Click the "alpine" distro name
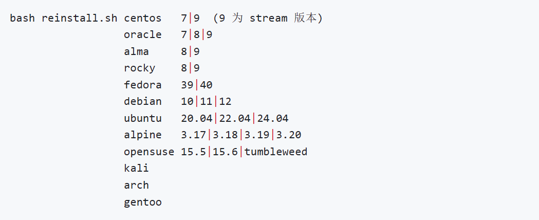539x220 pixels. pos(143,135)
